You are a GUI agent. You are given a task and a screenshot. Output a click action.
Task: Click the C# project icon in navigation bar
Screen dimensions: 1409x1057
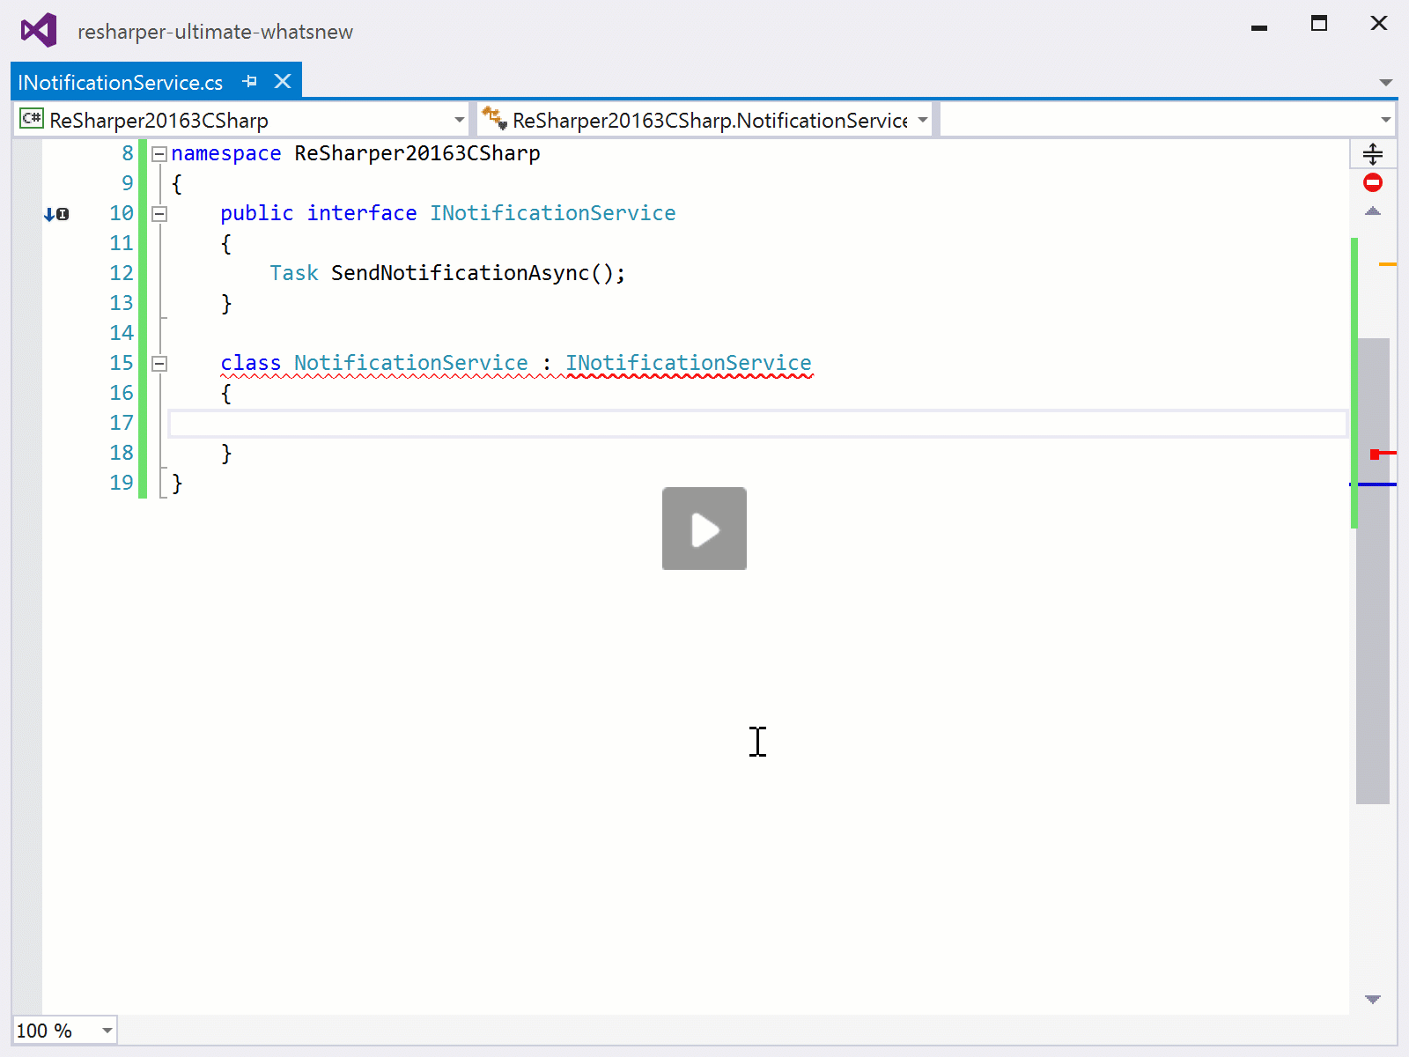coord(32,118)
